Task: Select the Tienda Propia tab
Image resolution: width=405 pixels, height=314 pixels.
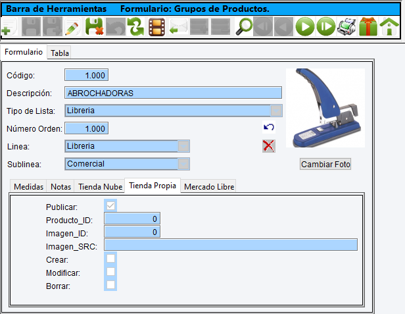Action: click(153, 186)
